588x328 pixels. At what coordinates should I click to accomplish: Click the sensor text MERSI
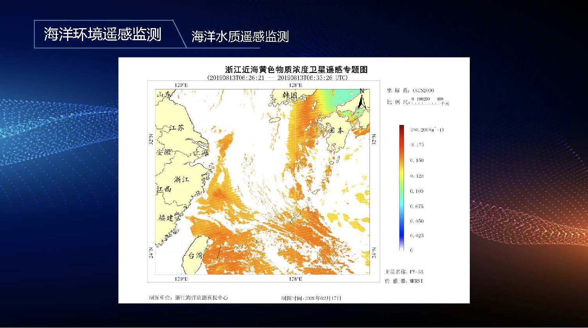tap(416, 281)
